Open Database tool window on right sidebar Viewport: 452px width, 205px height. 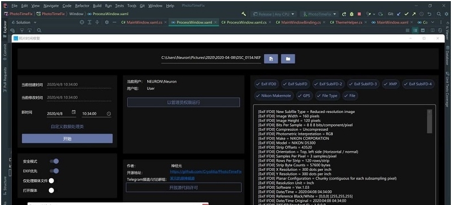click(x=448, y=55)
